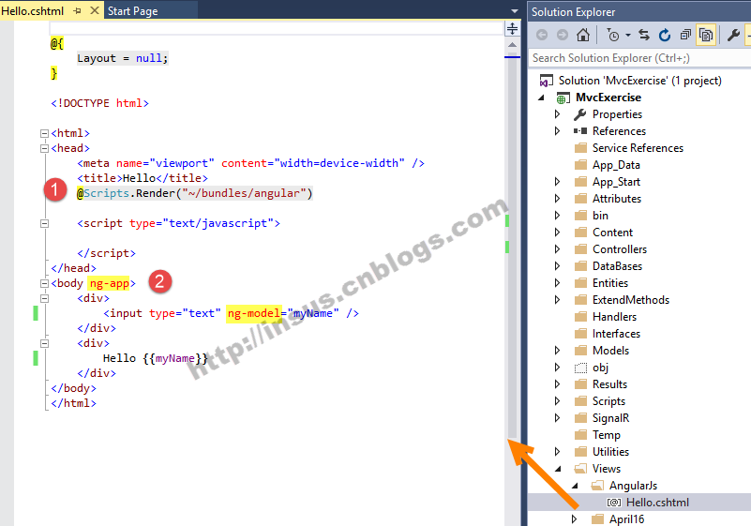Click the Hello.cshtml file icon
Viewport: 751px width, 526px height.
(614, 502)
